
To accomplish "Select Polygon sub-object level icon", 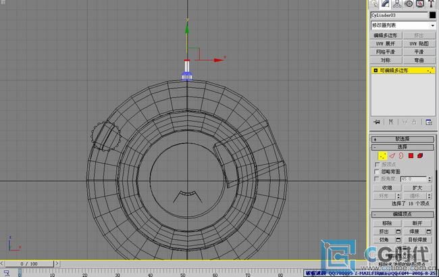I will click(x=411, y=155).
